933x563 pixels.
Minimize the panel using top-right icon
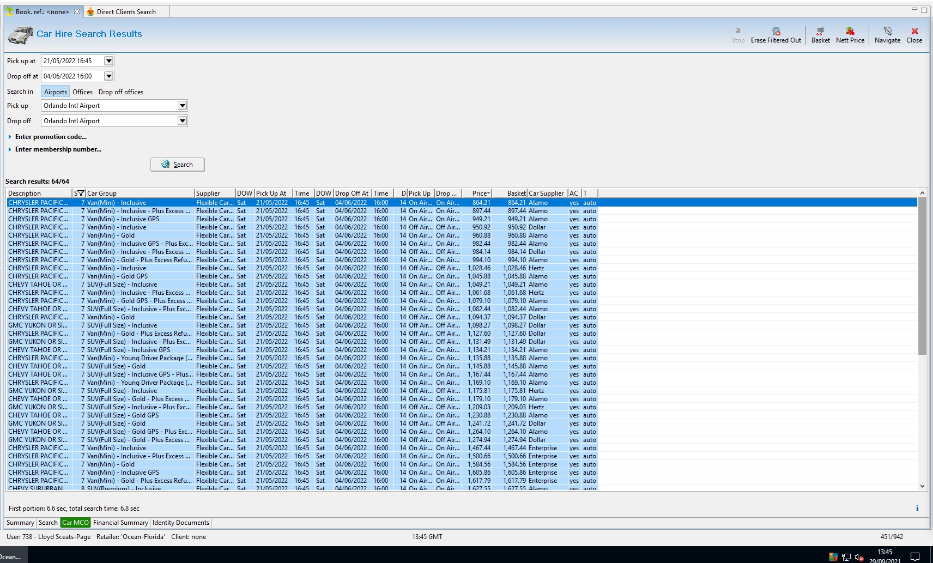[x=914, y=10]
